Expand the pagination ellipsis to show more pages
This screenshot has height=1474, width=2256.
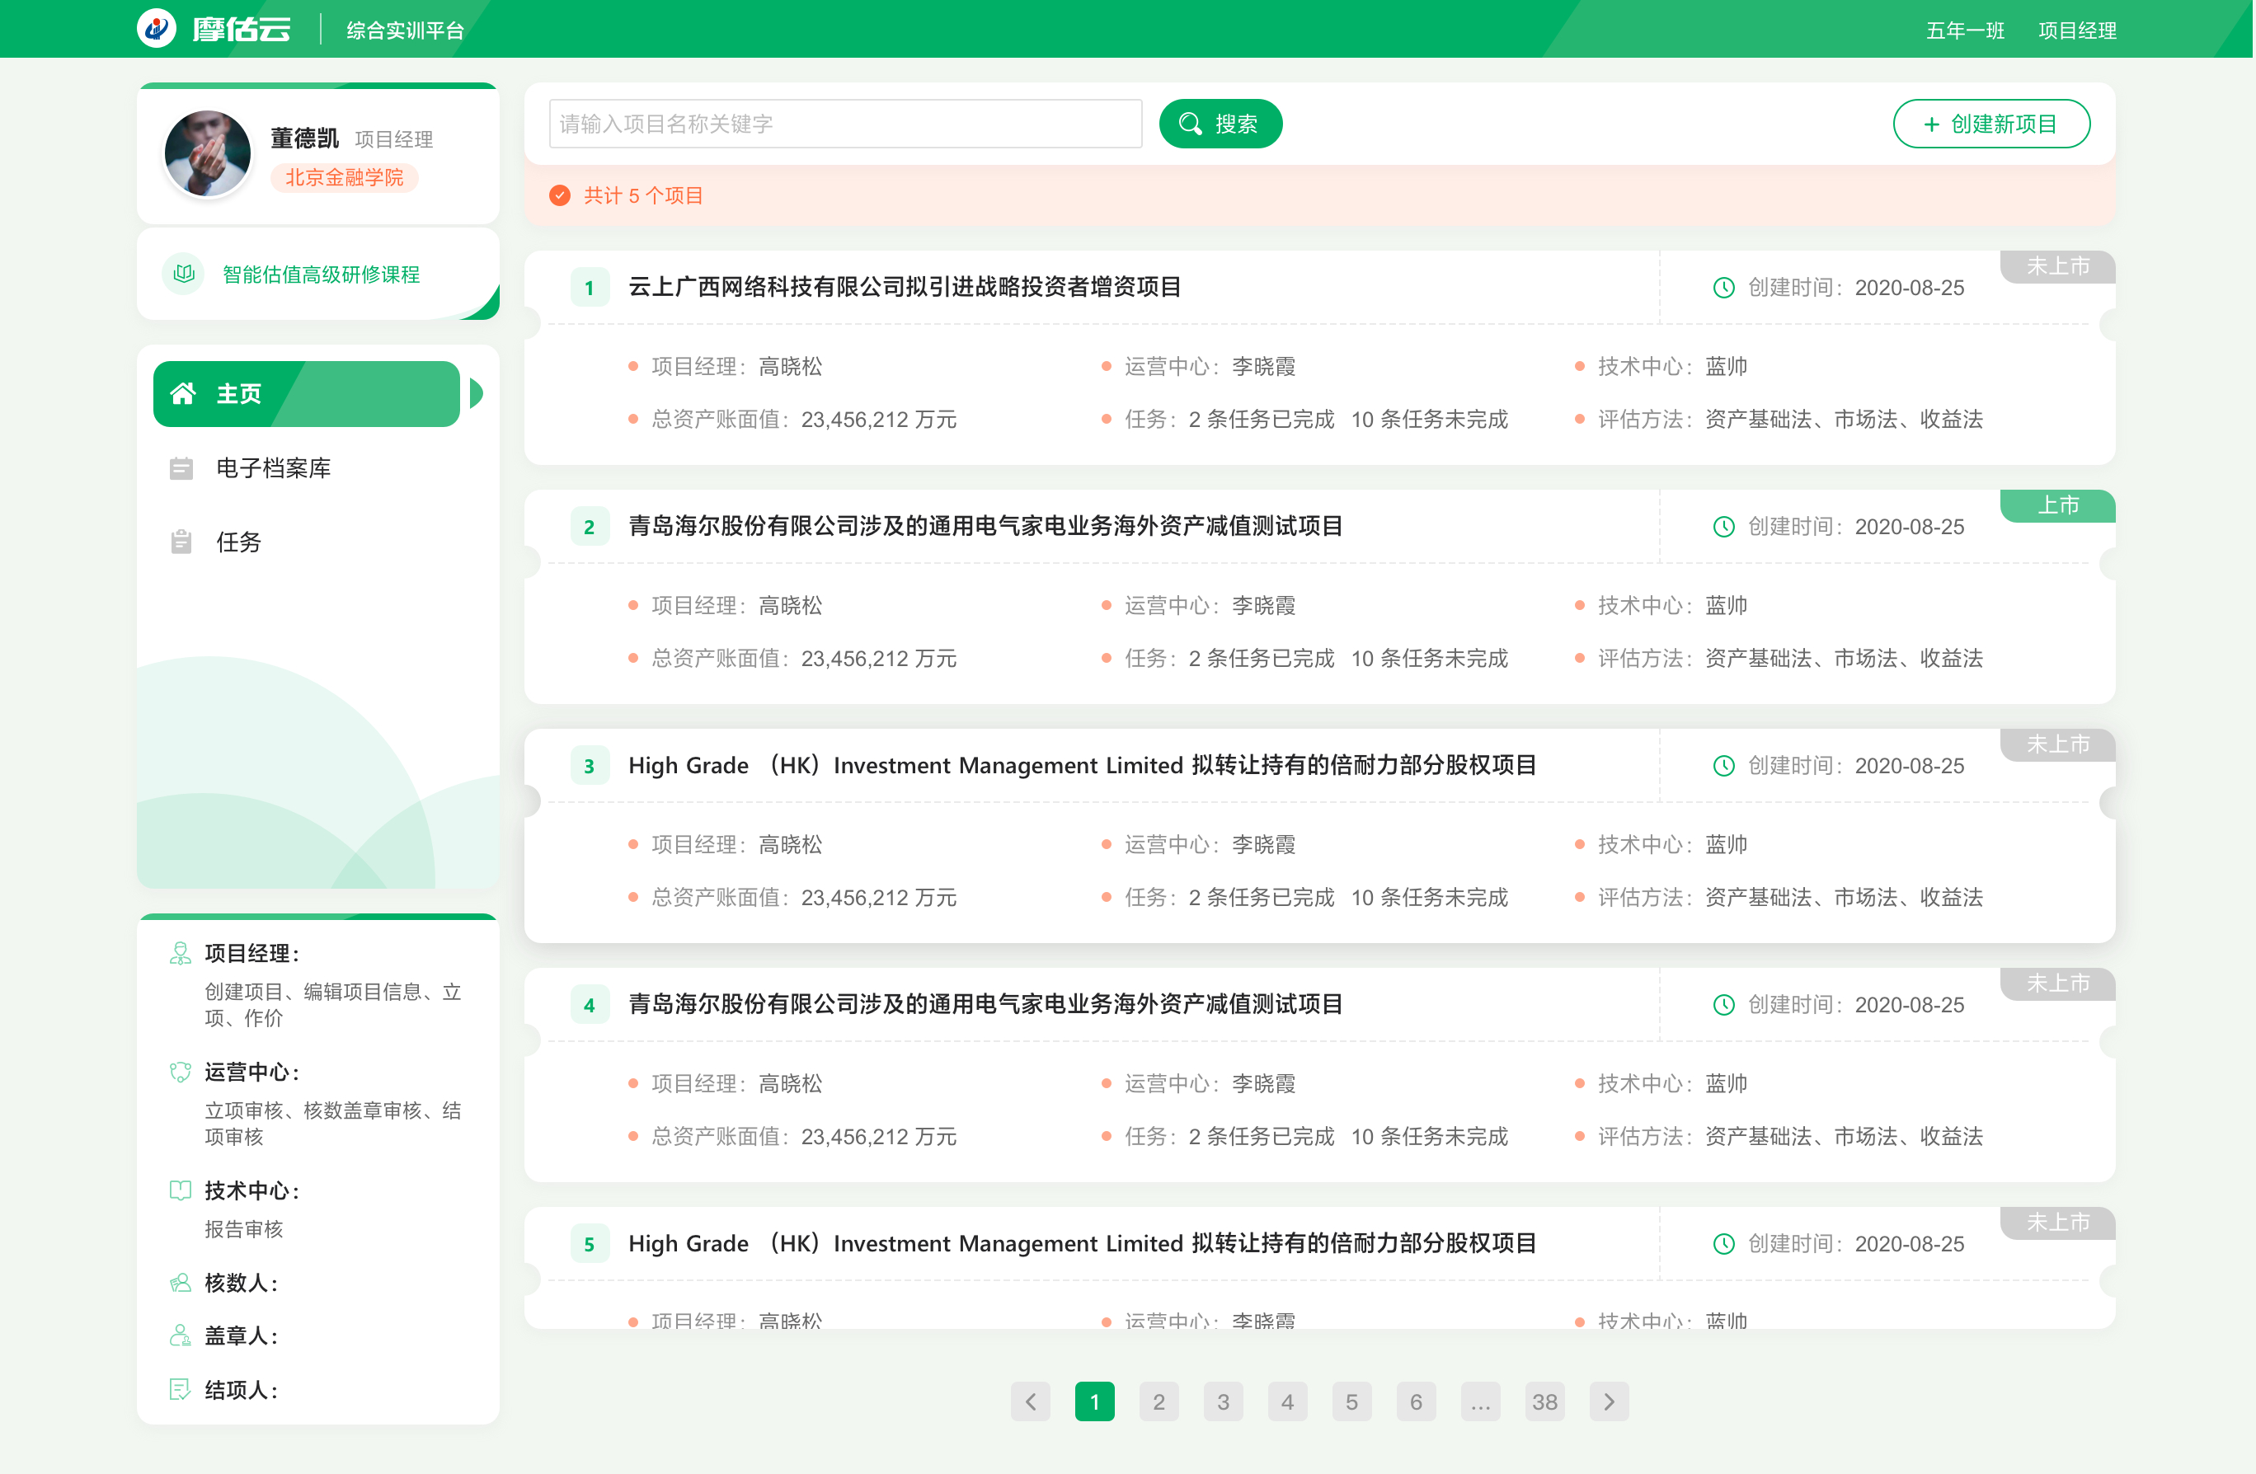[x=1479, y=1401]
